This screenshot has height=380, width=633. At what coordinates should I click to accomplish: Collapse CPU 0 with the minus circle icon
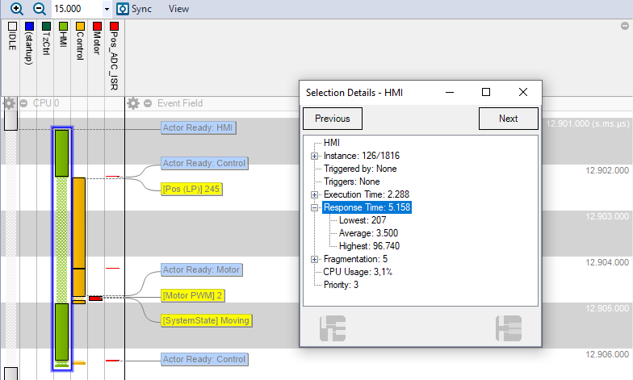[x=24, y=103]
